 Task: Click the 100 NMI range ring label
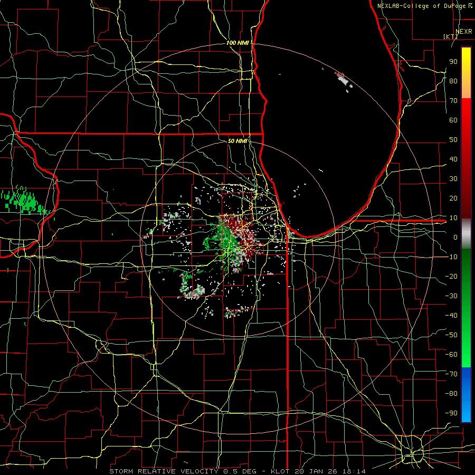point(237,43)
